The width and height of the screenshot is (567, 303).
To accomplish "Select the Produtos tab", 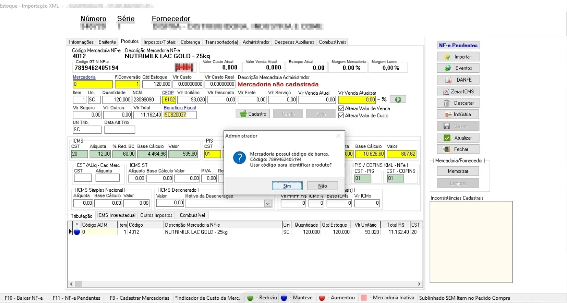I will pos(130,41).
